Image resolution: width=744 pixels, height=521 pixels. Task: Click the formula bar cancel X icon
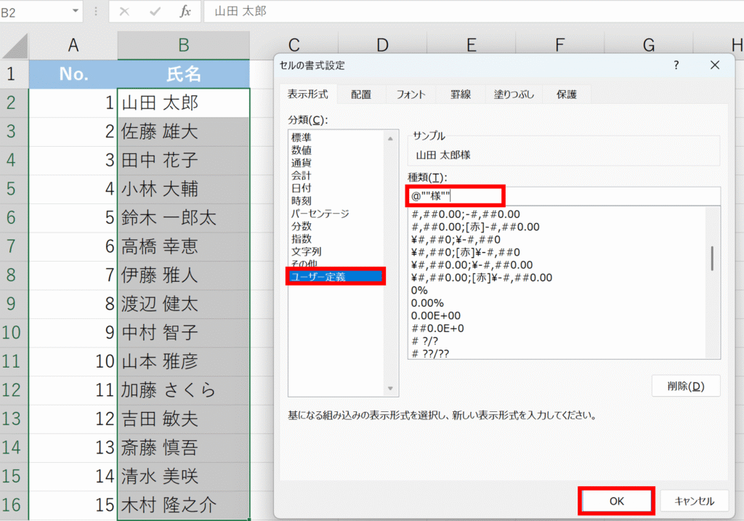pyautogui.click(x=124, y=12)
